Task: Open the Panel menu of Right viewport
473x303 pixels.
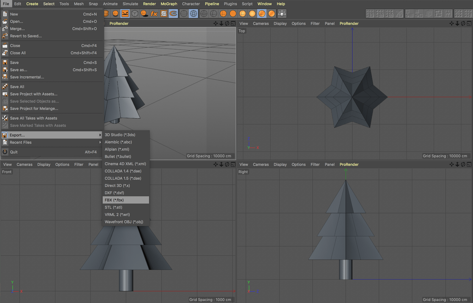Action: point(330,164)
